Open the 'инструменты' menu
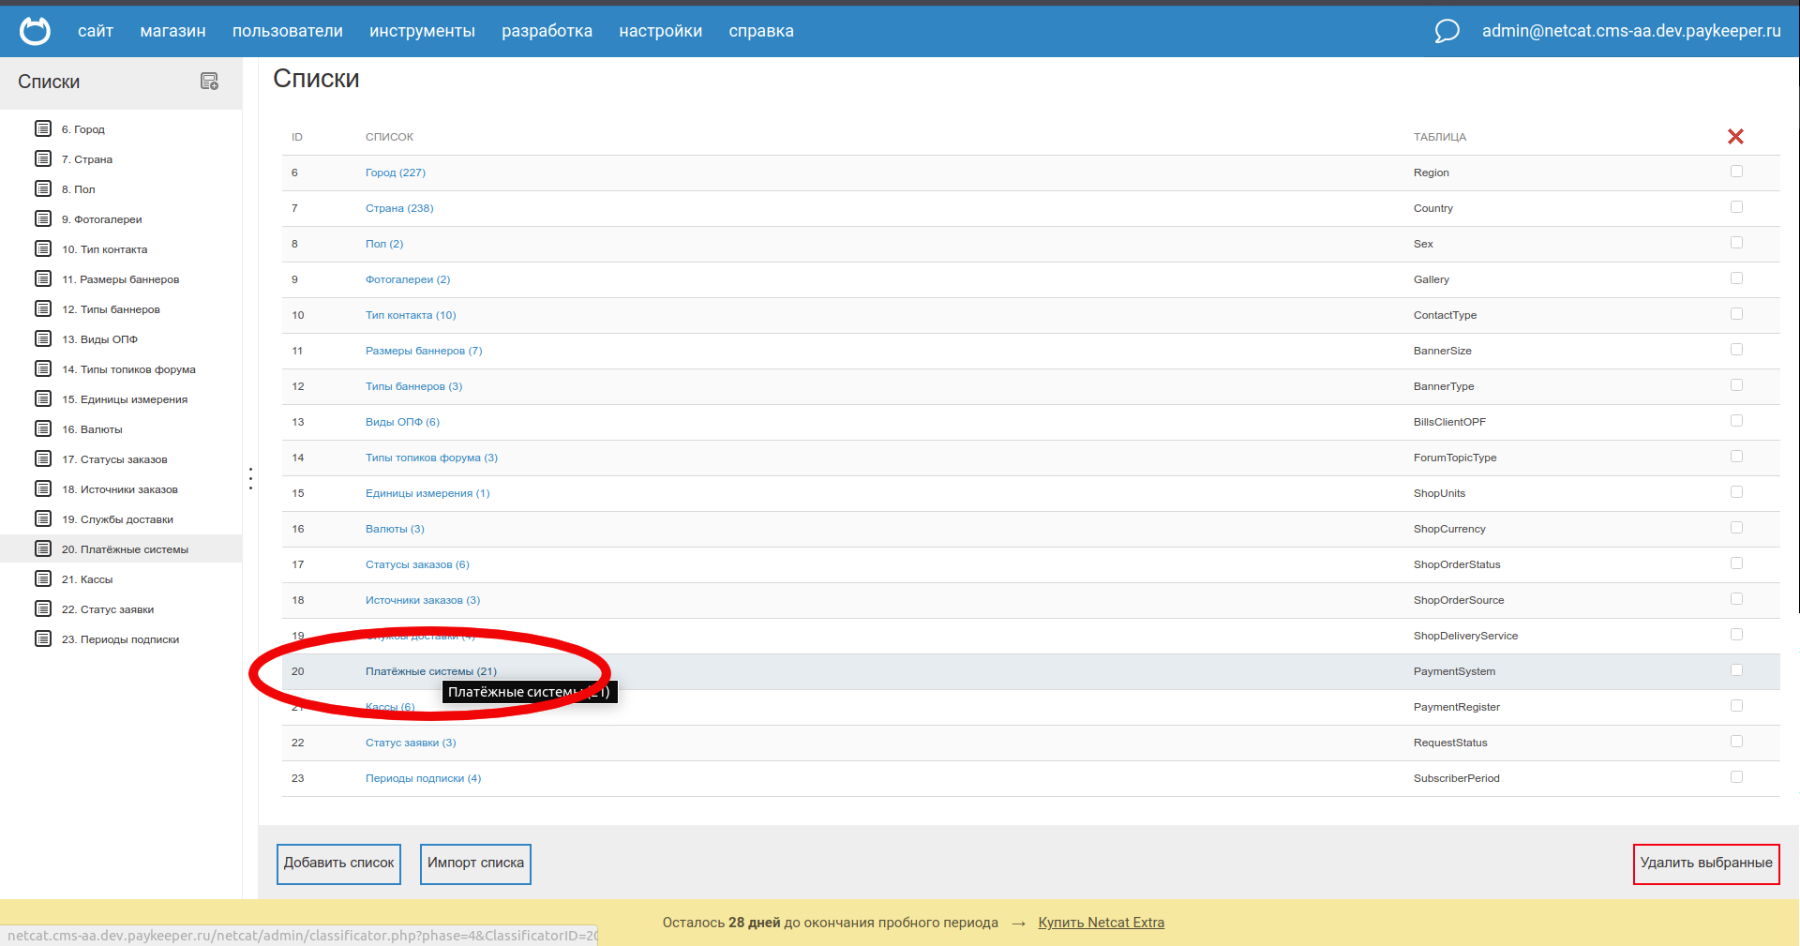1800x946 pixels. pos(422,31)
